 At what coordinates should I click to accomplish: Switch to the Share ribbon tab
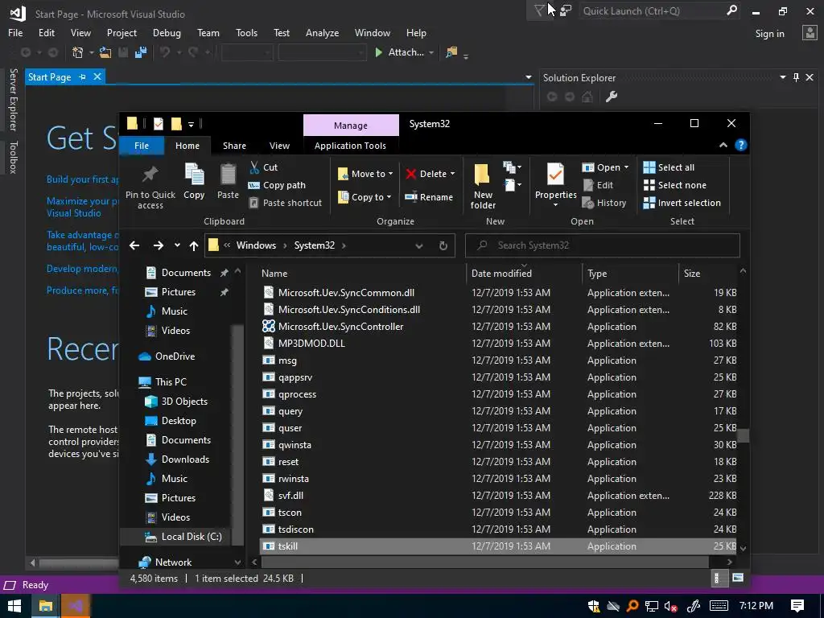[234, 146]
